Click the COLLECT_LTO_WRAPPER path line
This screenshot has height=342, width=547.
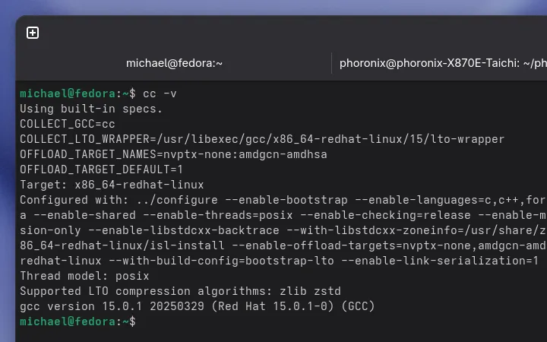pos(262,139)
